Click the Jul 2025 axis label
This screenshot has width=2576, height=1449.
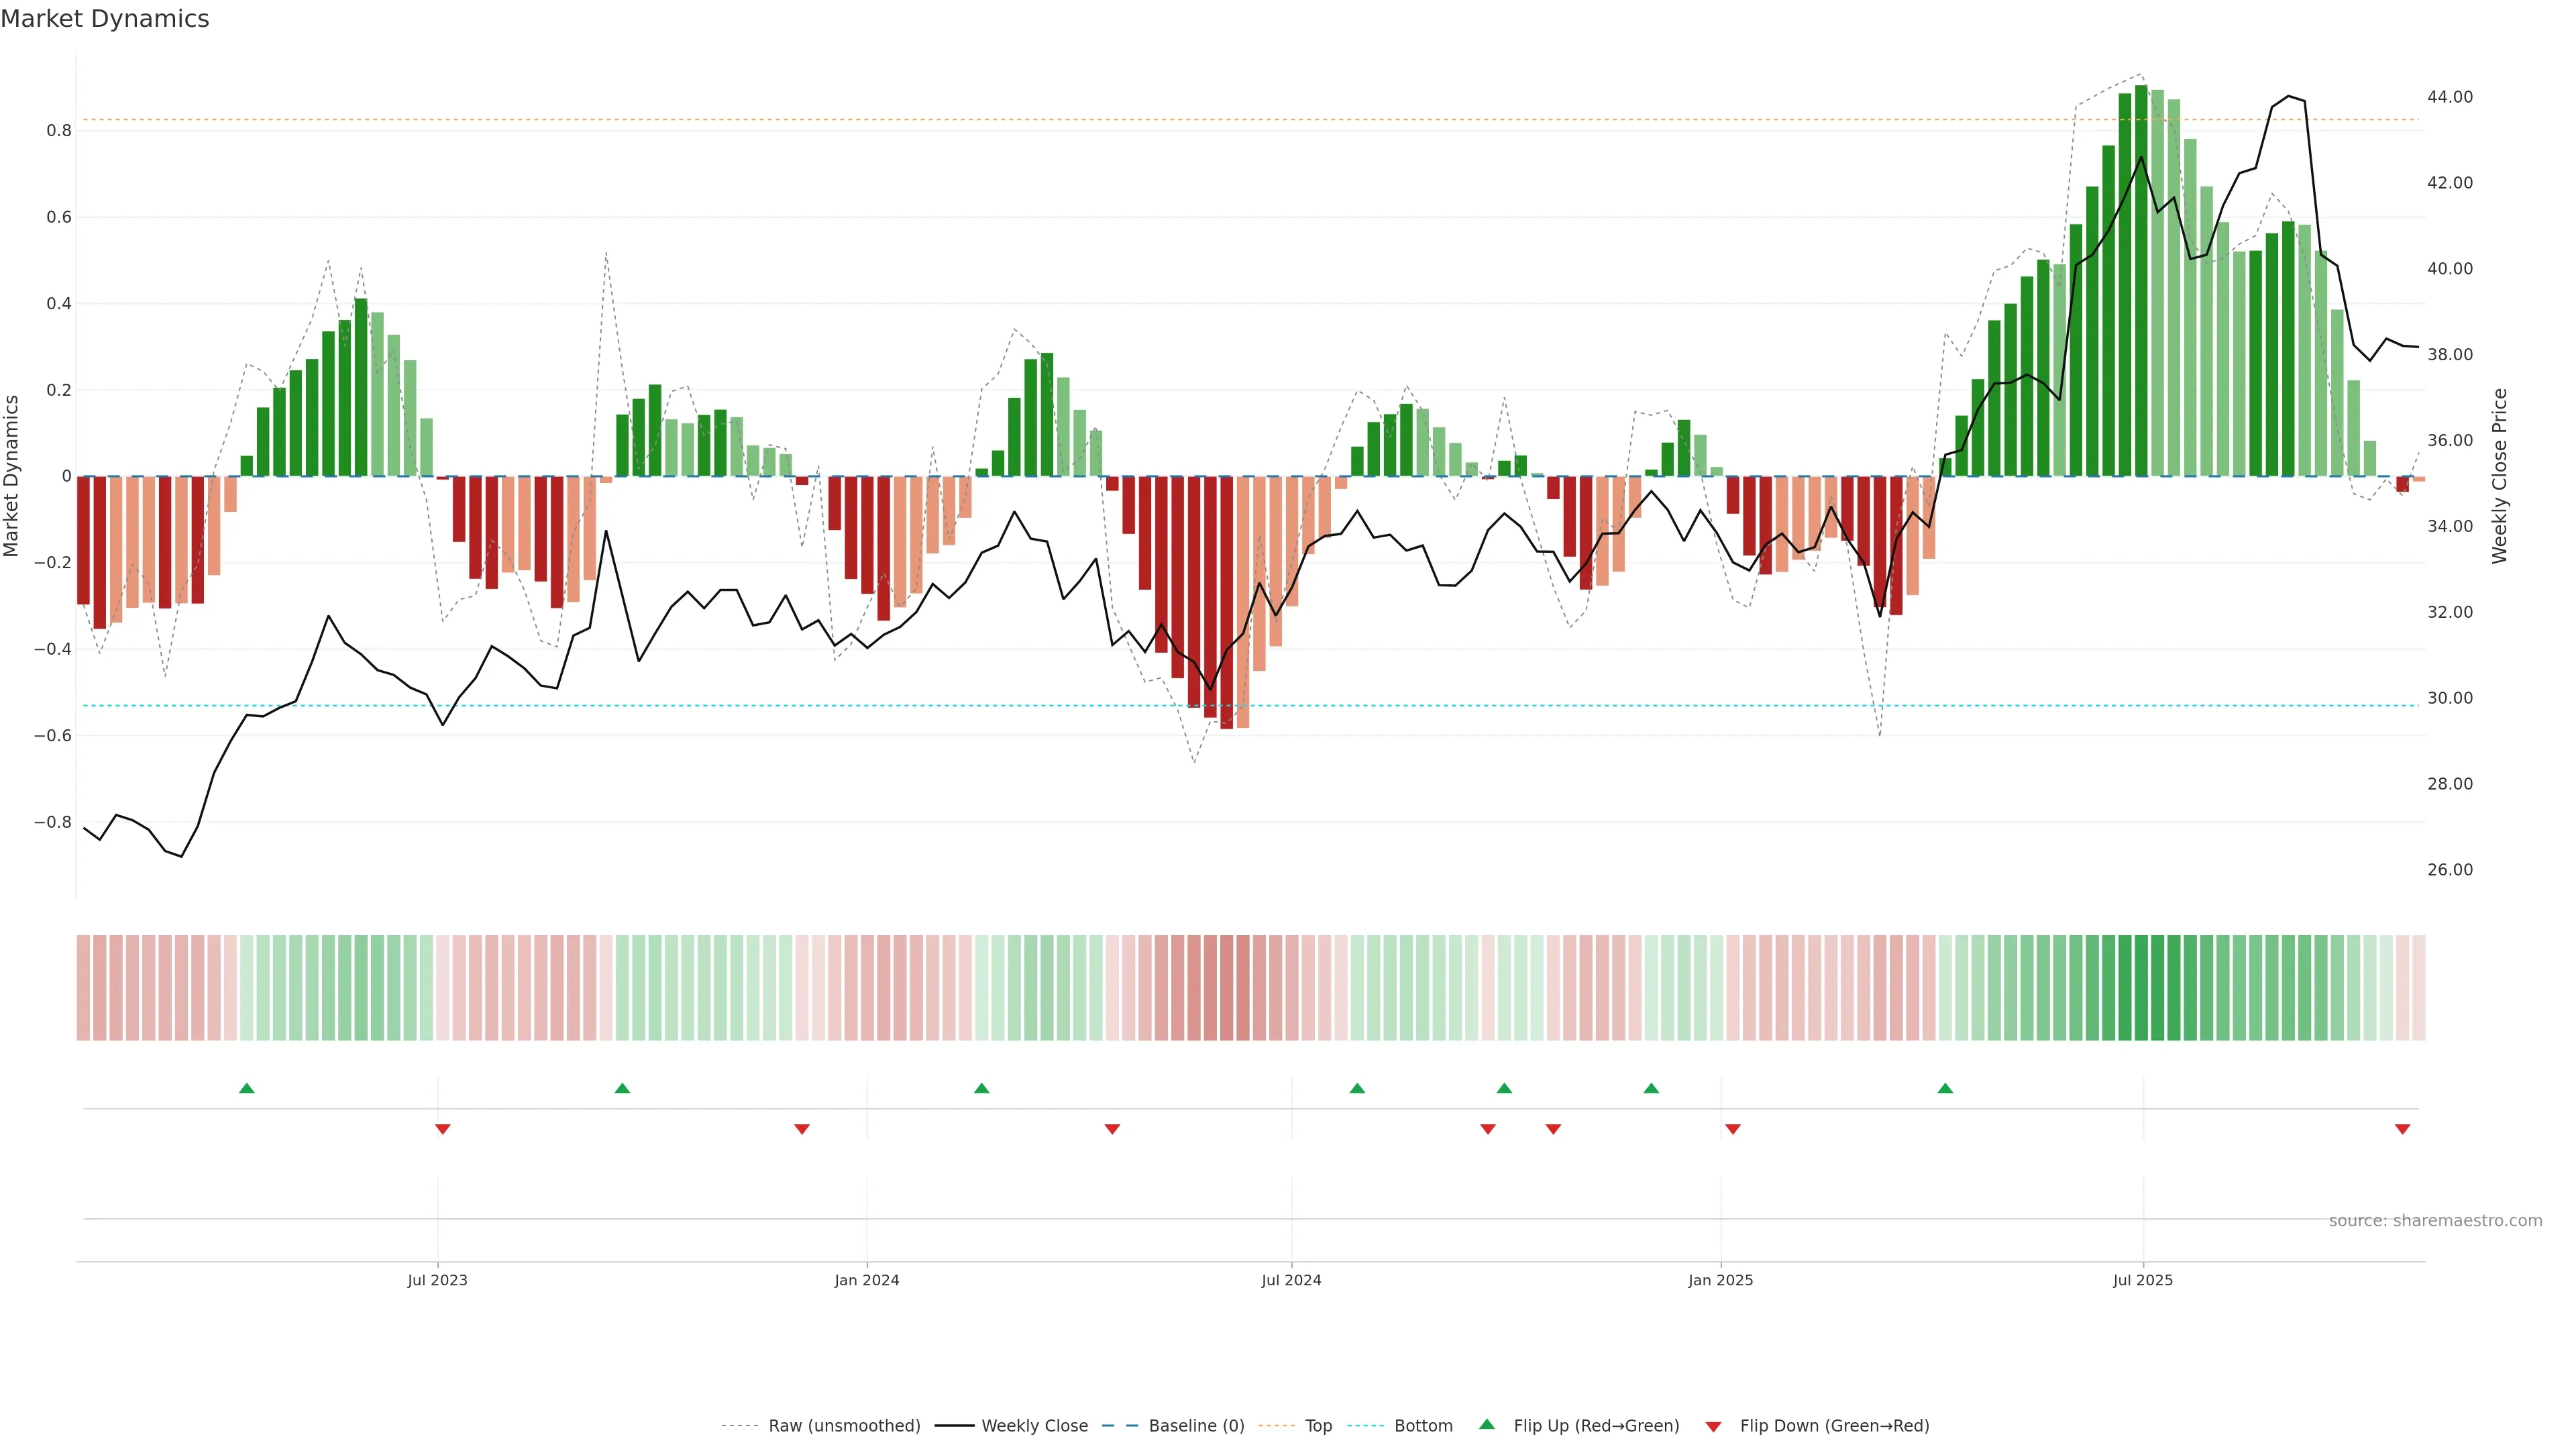click(2143, 1280)
